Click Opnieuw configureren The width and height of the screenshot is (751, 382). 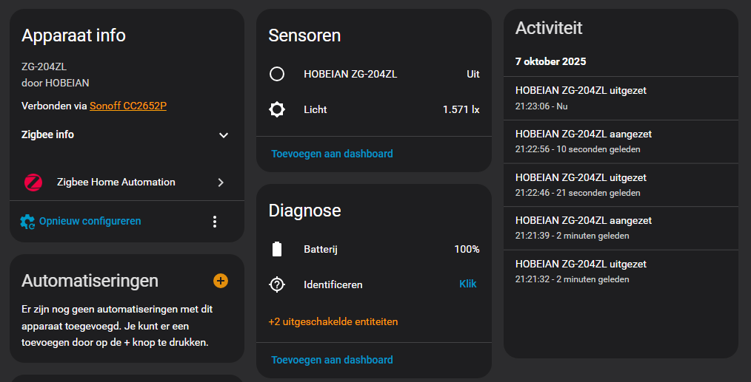coord(90,221)
